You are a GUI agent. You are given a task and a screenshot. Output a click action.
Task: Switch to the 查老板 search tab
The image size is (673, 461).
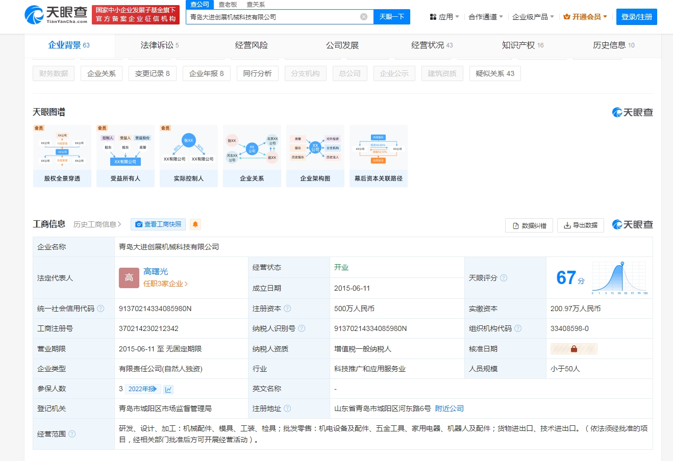point(228,4)
